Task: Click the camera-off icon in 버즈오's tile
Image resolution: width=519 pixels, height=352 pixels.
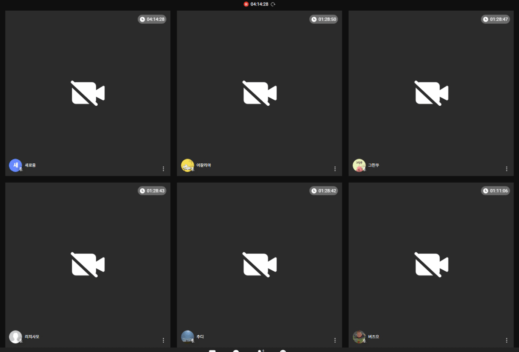Action: [431, 265]
